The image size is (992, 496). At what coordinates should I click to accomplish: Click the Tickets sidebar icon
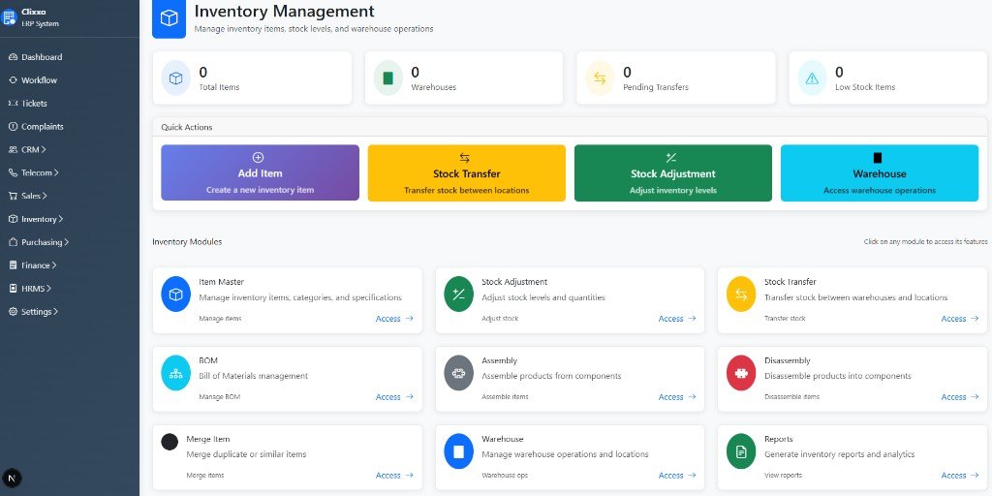13,103
